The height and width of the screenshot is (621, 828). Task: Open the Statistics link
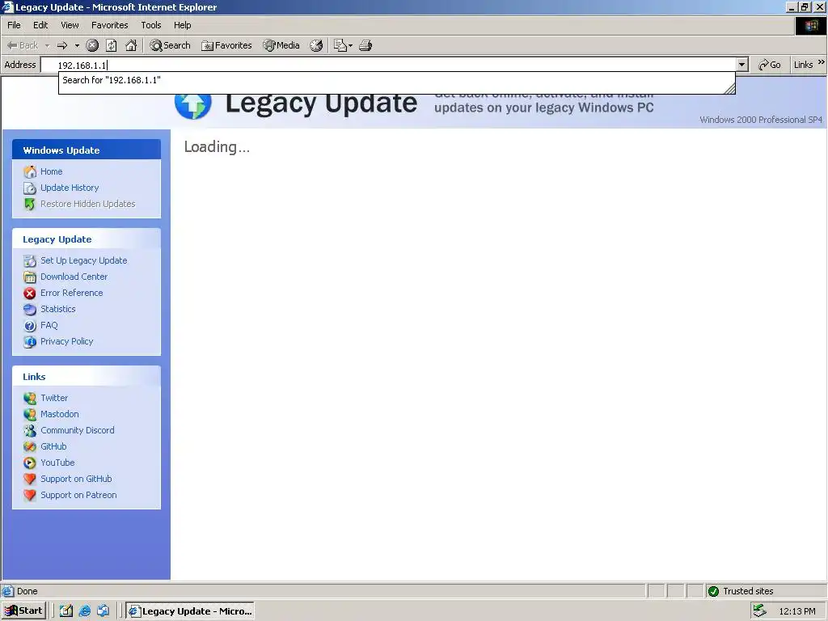(58, 309)
